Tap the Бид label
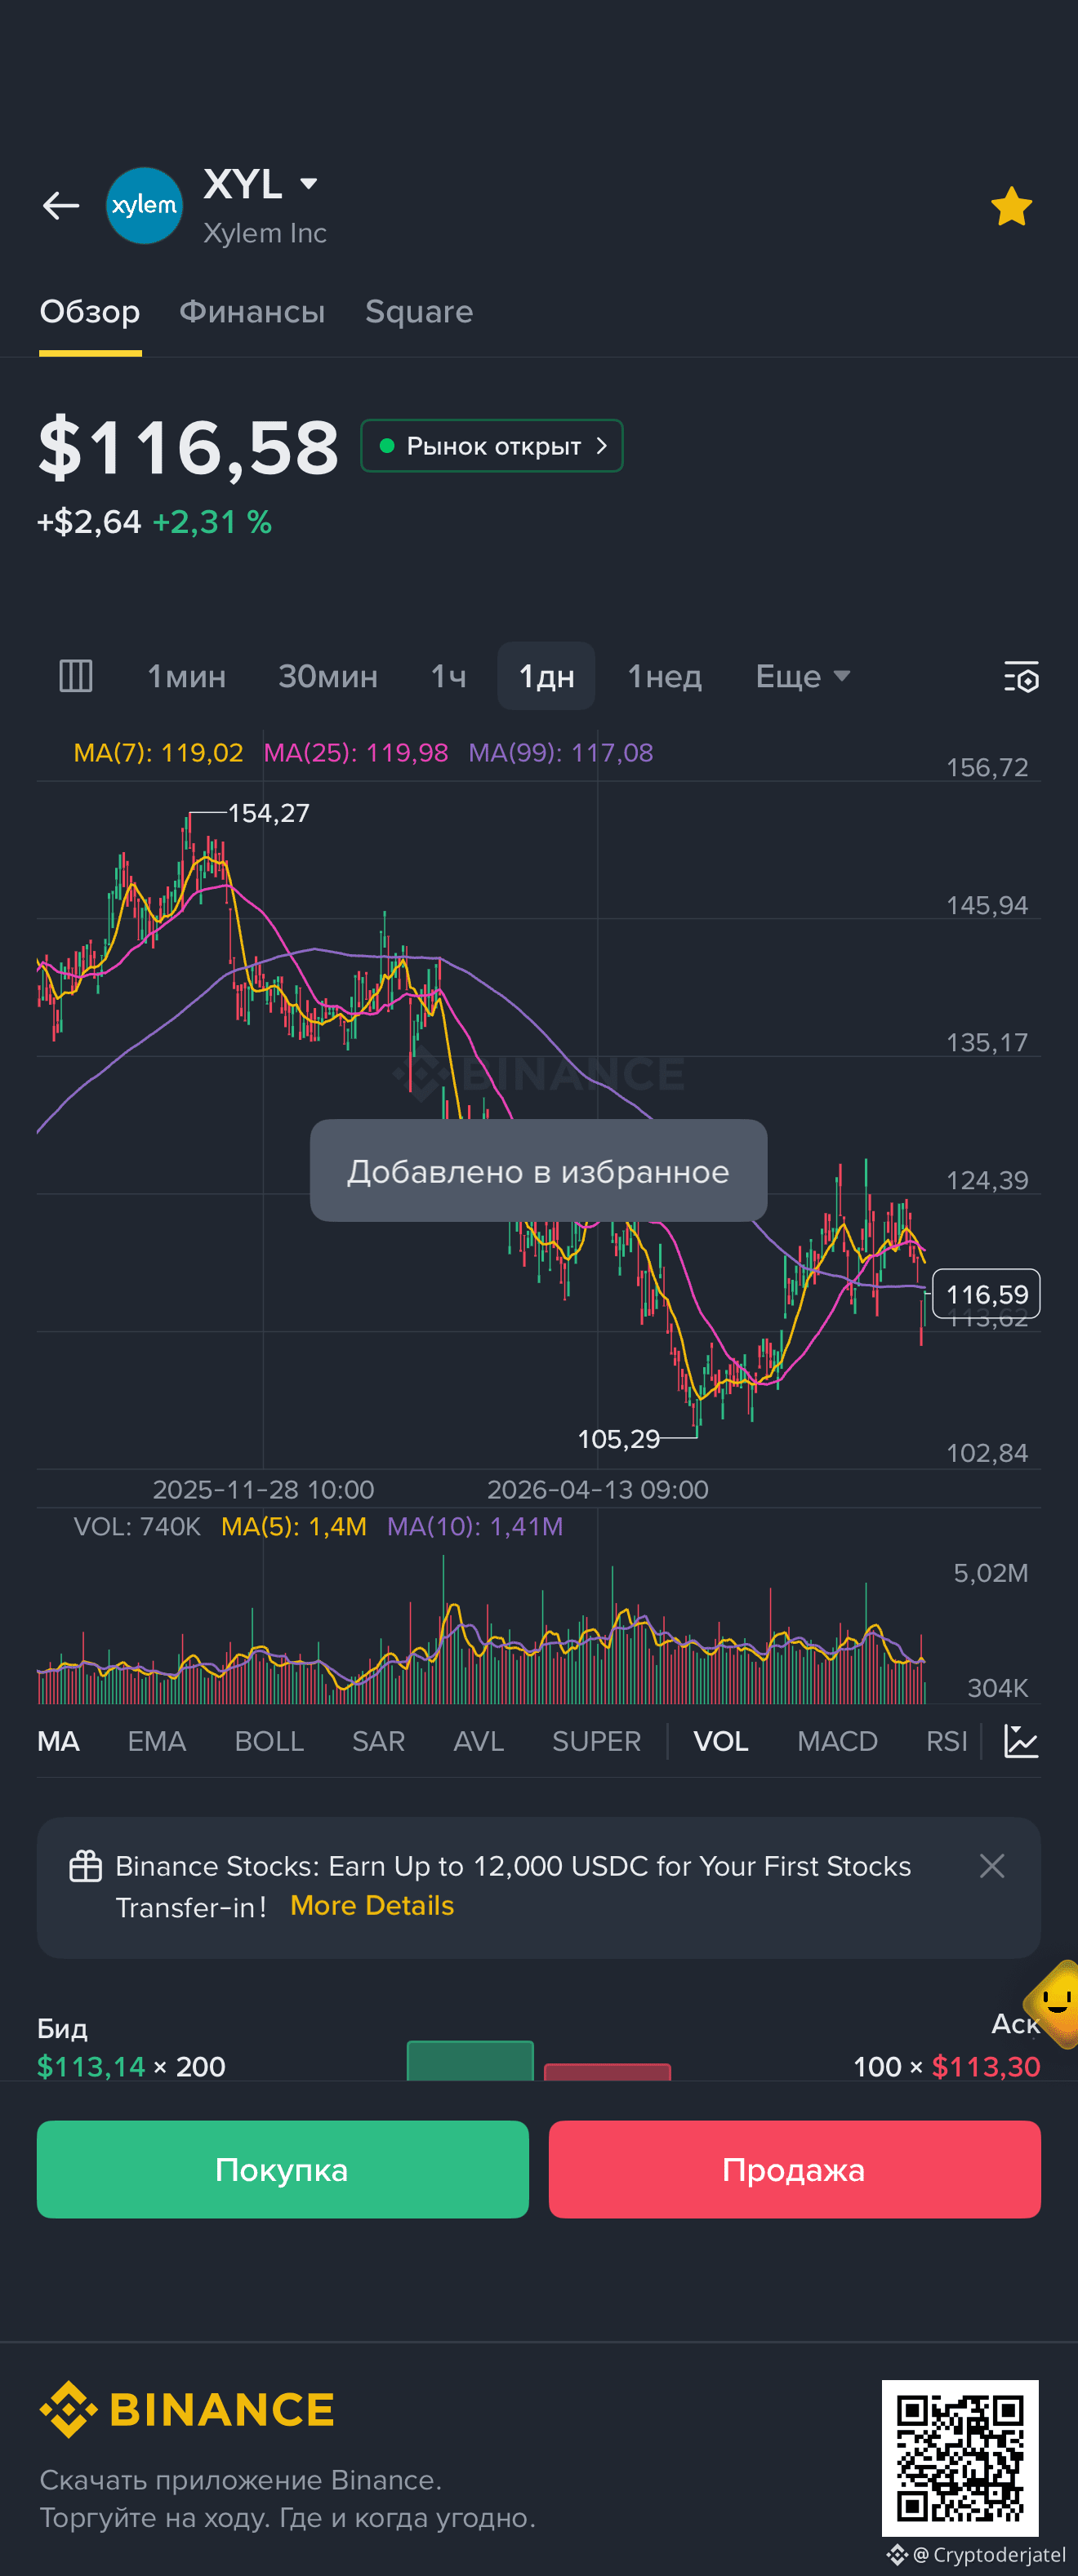Screen dimensions: 1078x2576 (62, 2028)
